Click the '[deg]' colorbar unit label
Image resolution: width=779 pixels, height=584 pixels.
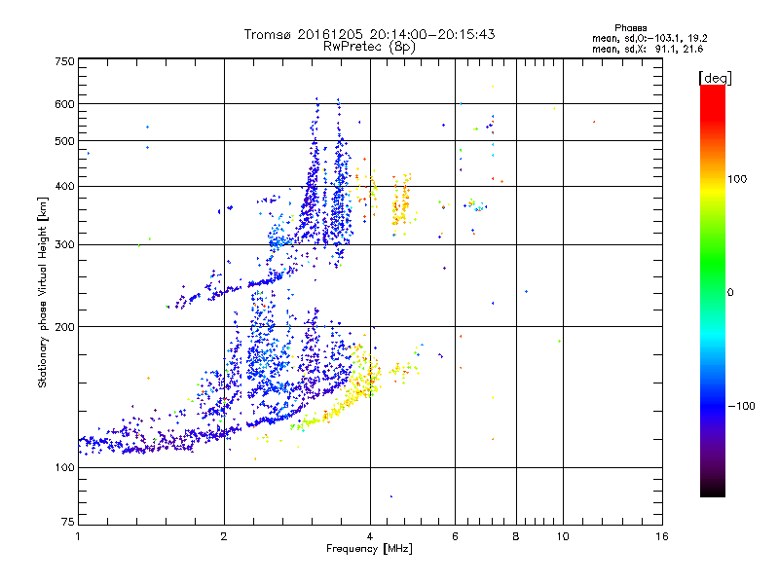715,78
